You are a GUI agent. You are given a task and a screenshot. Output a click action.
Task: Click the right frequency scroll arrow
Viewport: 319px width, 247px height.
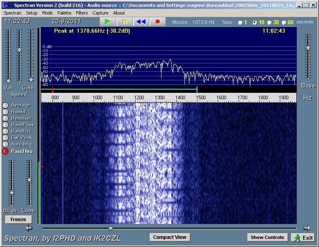pos(307,228)
